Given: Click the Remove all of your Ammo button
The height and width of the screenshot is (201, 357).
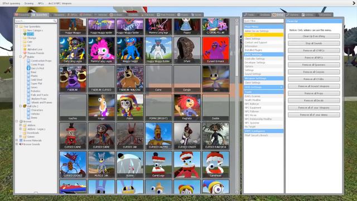Looking at the screenshot, I should [x=313, y=115].
